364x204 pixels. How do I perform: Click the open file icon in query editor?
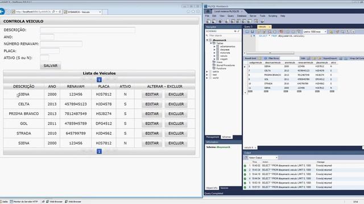247,32
